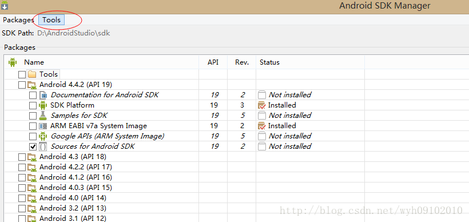Viewport: 469px width, 222px height.
Task: Expand the Android 4.3 (API 18) folder
Action: [x=31, y=157]
